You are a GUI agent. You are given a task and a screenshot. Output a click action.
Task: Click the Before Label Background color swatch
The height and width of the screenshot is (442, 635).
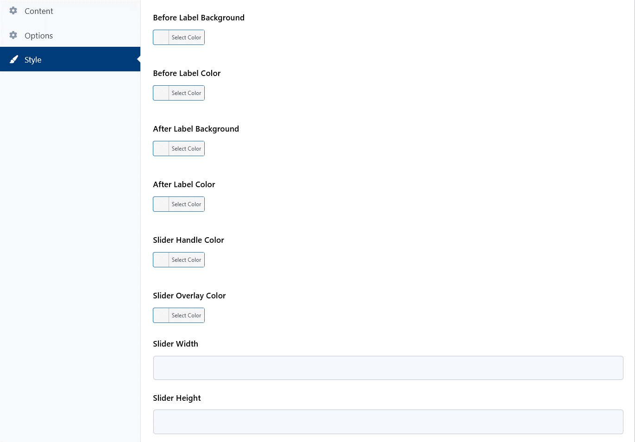click(161, 37)
